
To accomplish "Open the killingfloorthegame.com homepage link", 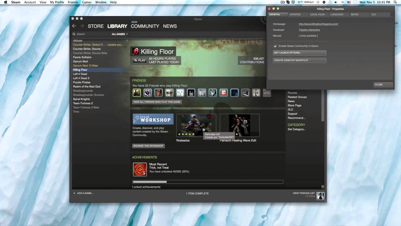I will point(318,24).
